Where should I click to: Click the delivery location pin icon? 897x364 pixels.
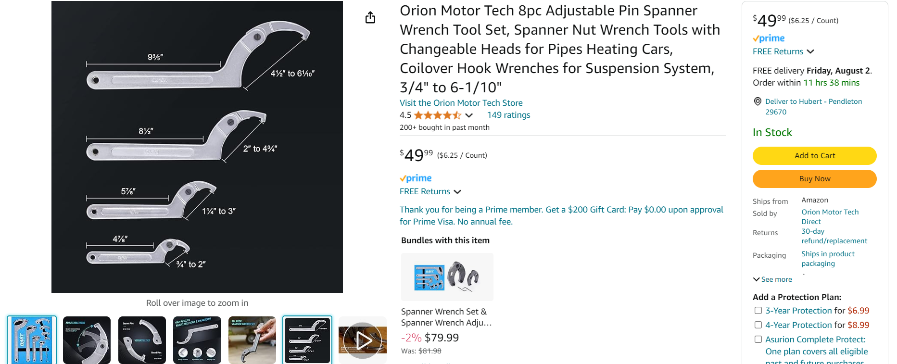tap(758, 101)
